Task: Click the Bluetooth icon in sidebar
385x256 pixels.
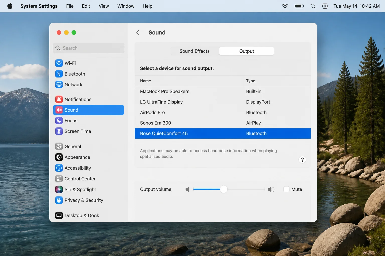Action: click(59, 74)
